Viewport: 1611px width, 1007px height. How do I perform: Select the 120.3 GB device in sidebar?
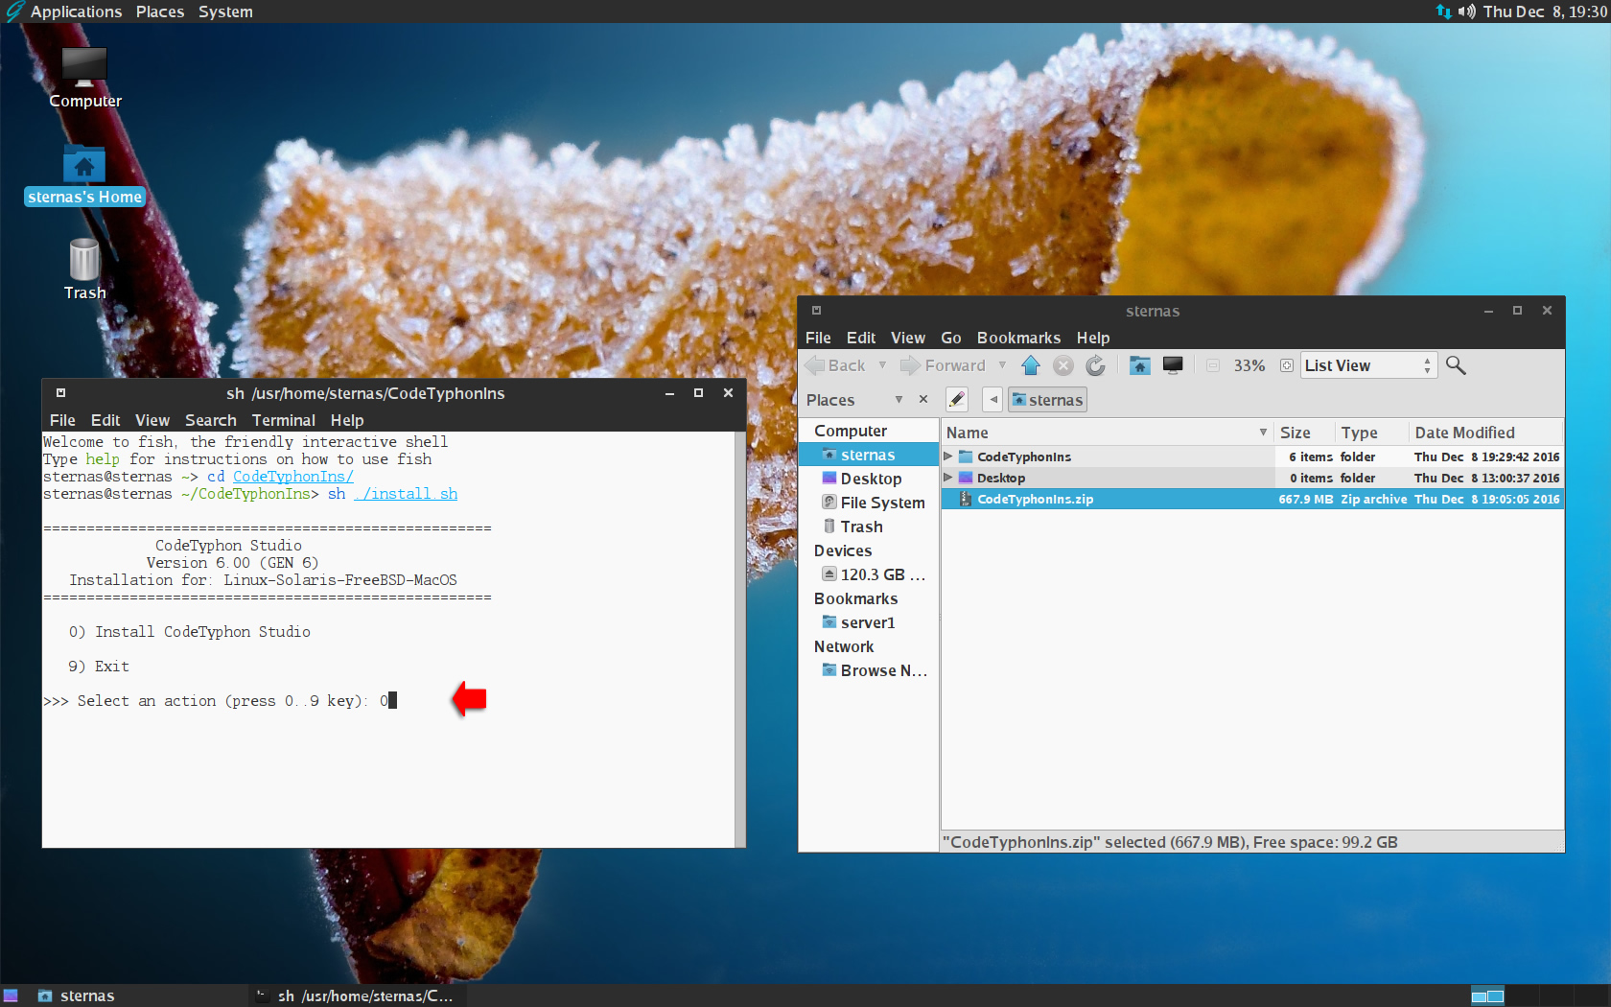(x=873, y=574)
